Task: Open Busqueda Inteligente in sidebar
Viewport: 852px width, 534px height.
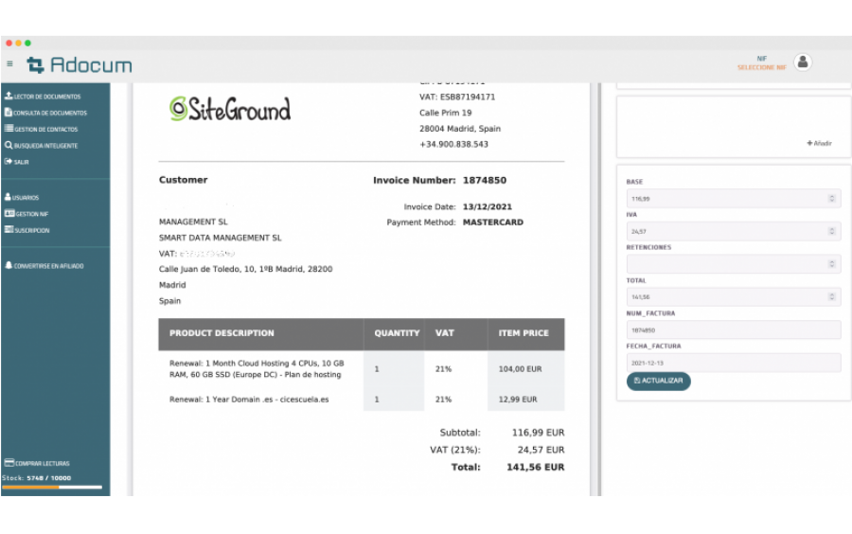Action: tap(42, 145)
